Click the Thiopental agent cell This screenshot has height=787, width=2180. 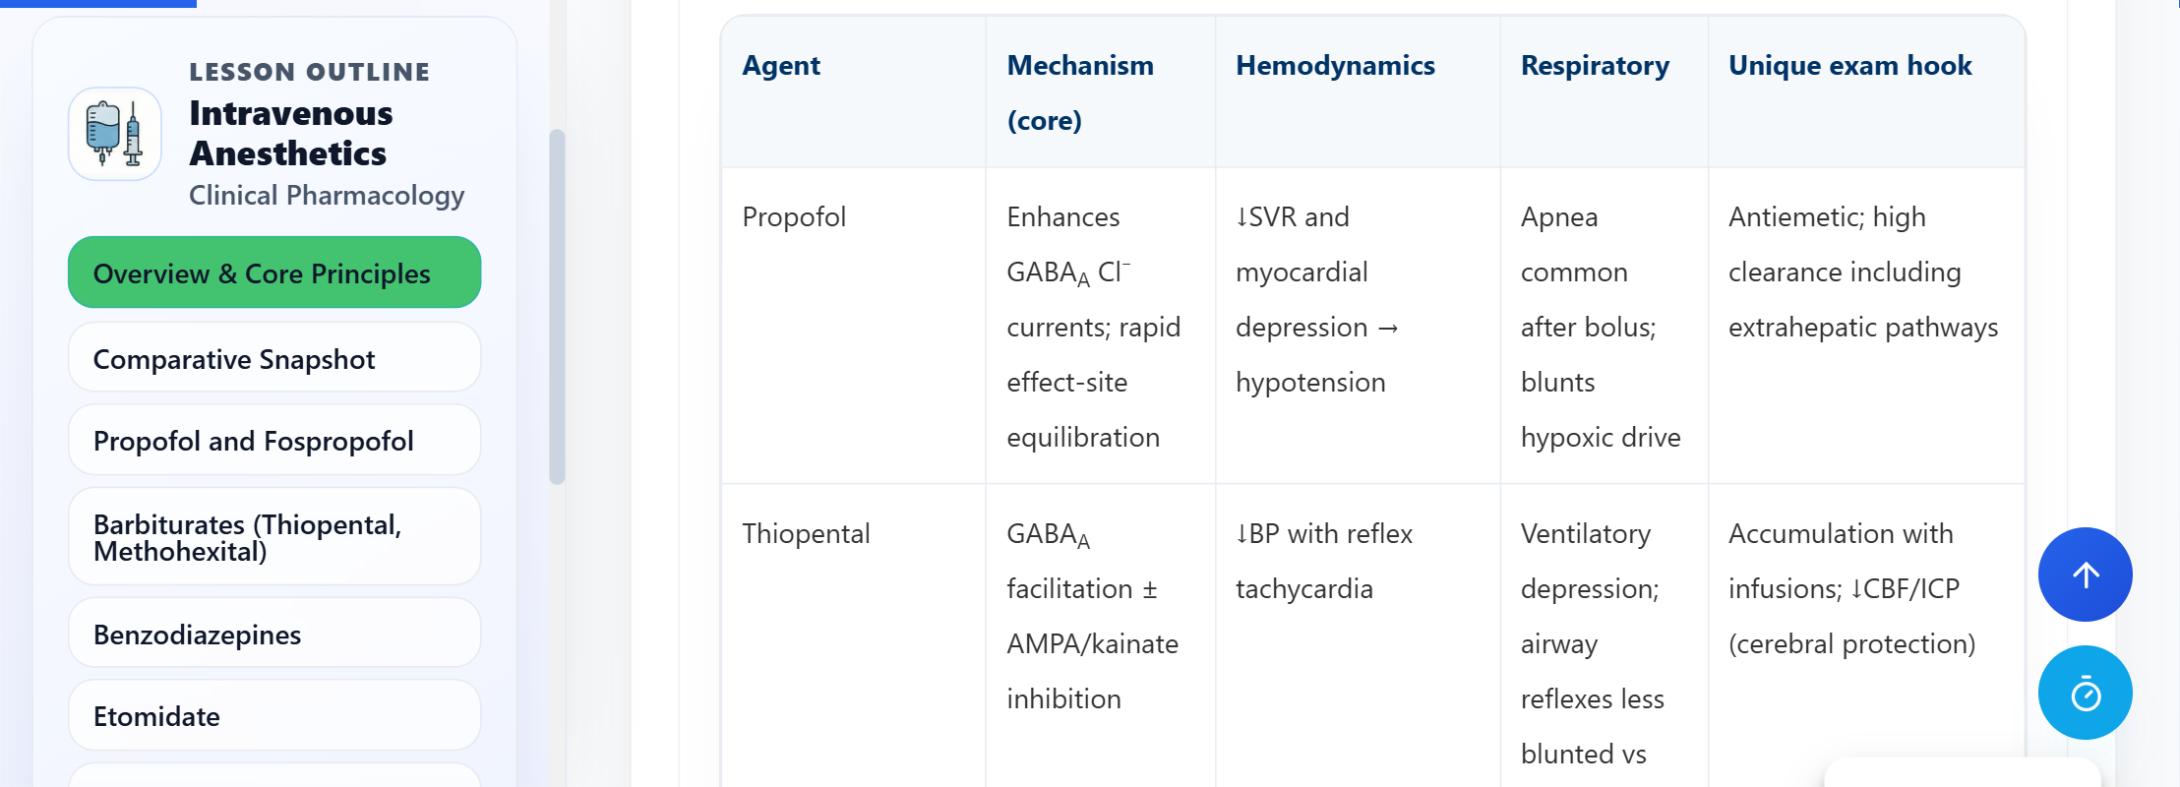[x=806, y=533]
